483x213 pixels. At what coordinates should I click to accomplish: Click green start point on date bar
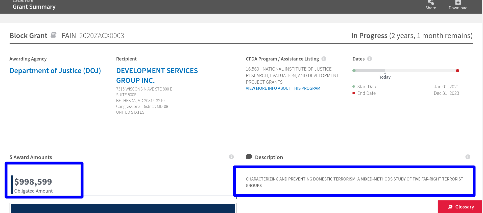click(x=354, y=71)
